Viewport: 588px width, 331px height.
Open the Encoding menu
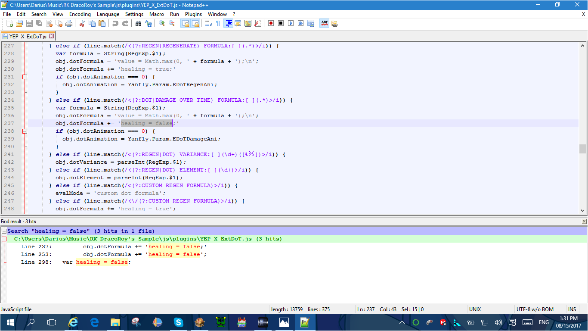[x=80, y=14]
